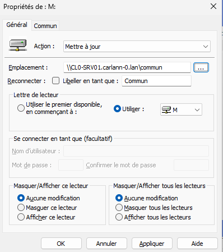The image size is (223, 252).
Task: Click the Se connecter en tant que heading
Action: (63, 139)
